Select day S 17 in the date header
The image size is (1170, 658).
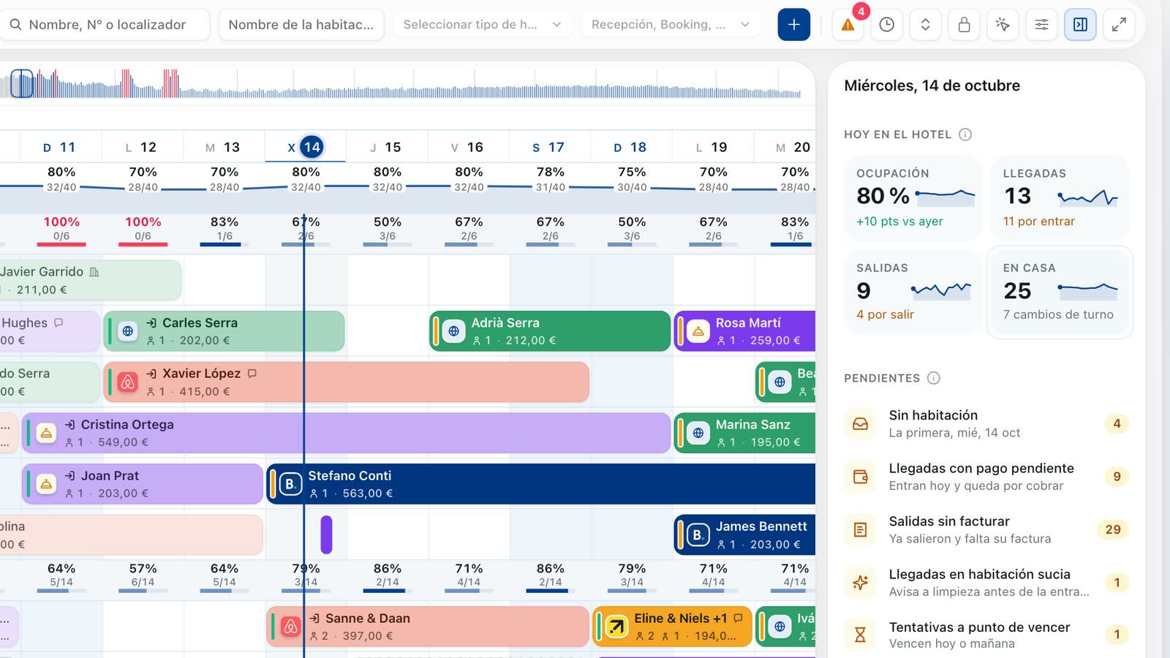point(549,147)
